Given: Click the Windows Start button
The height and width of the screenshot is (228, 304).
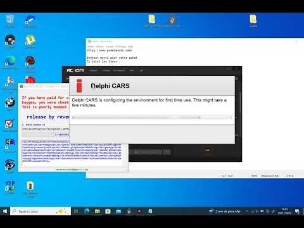Looking at the screenshot, I should tap(5, 211).
